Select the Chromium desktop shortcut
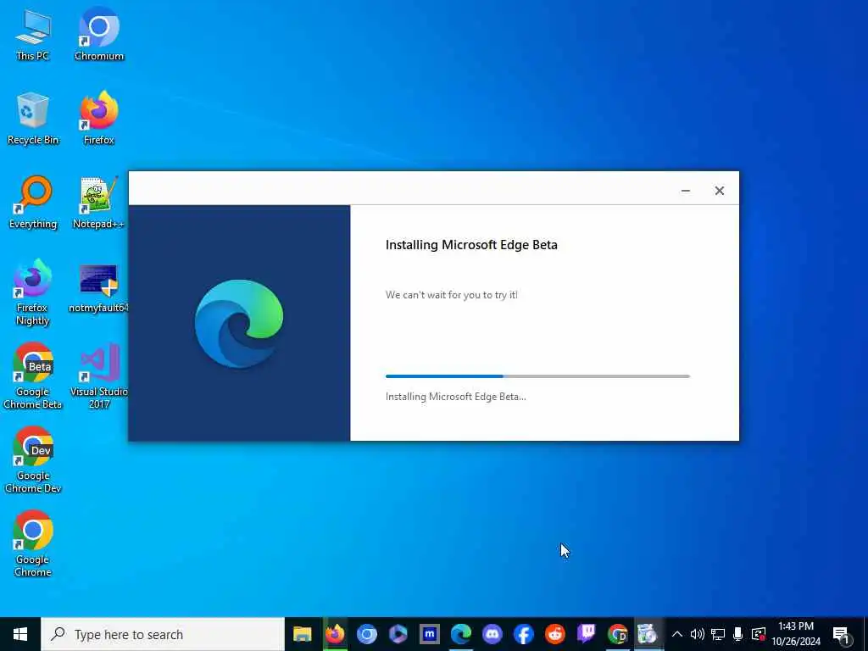Image resolution: width=868 pixels, height=651 pixels. click(x=99, y=34)
